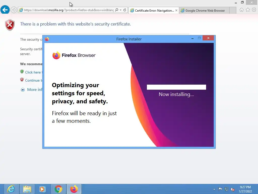The width and height of the screenshot is (258, 194).
Task: Open Google Chrome from the taskbar
Action: [58, 189]
